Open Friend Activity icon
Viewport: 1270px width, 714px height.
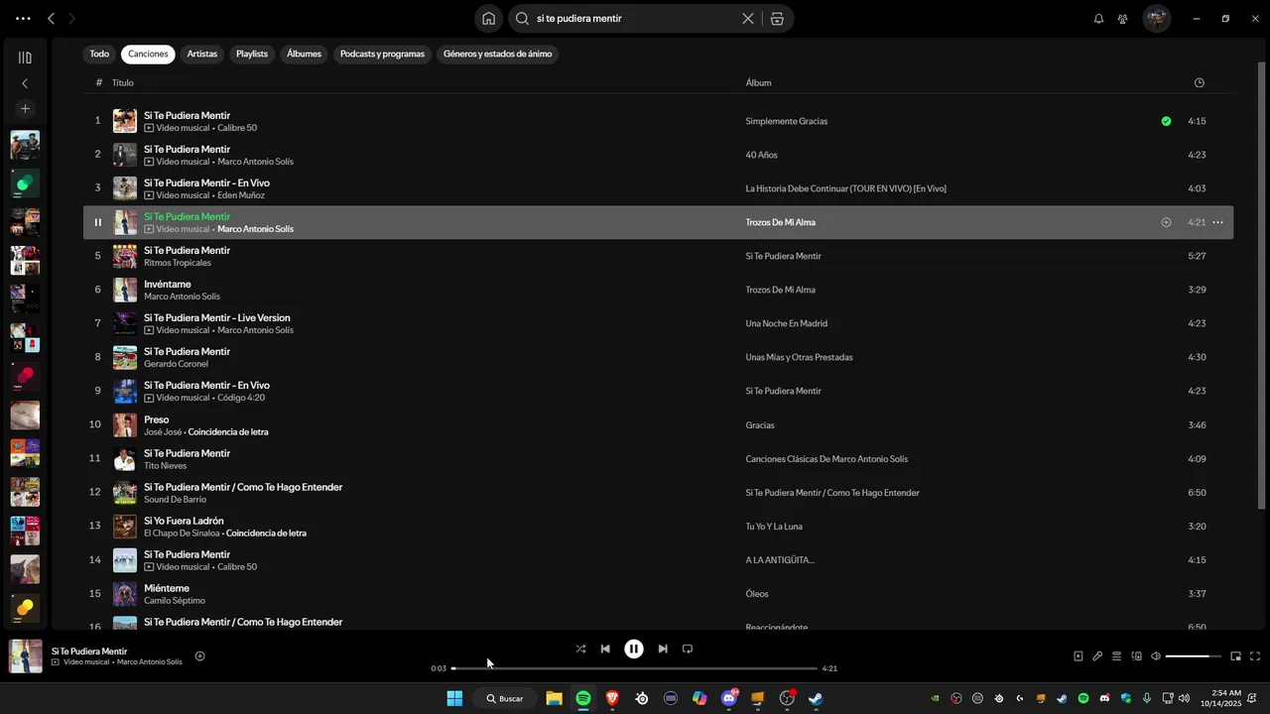coord(1122,18)
